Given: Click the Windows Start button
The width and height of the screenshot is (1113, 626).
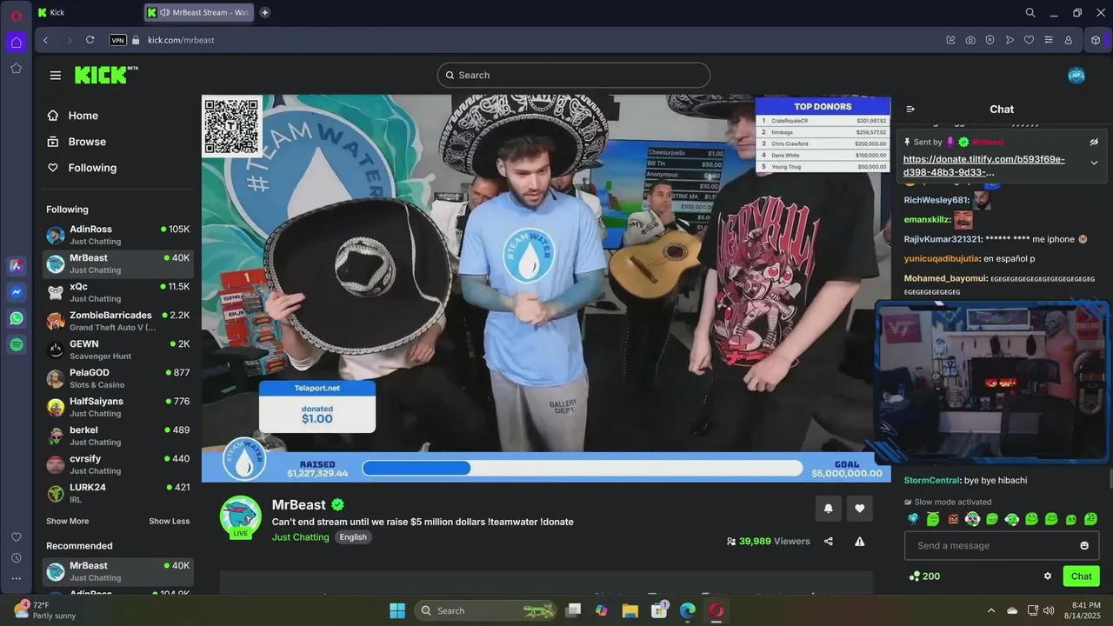Looking at the screenshot, I should (x=397, y=610).
